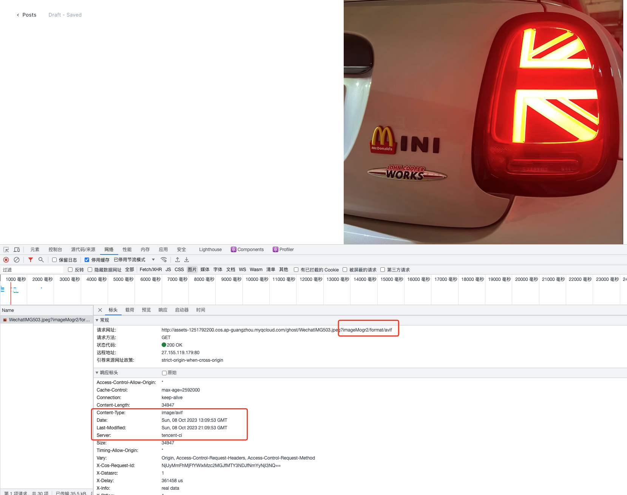The height and width of the screenshot is (495, 627).
Task: Toggle the device toolbar icon
Action: coord(17,250)
